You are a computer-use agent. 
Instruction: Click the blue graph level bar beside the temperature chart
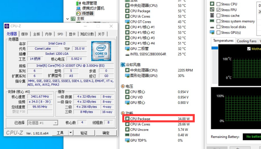[x=215, y=48]
